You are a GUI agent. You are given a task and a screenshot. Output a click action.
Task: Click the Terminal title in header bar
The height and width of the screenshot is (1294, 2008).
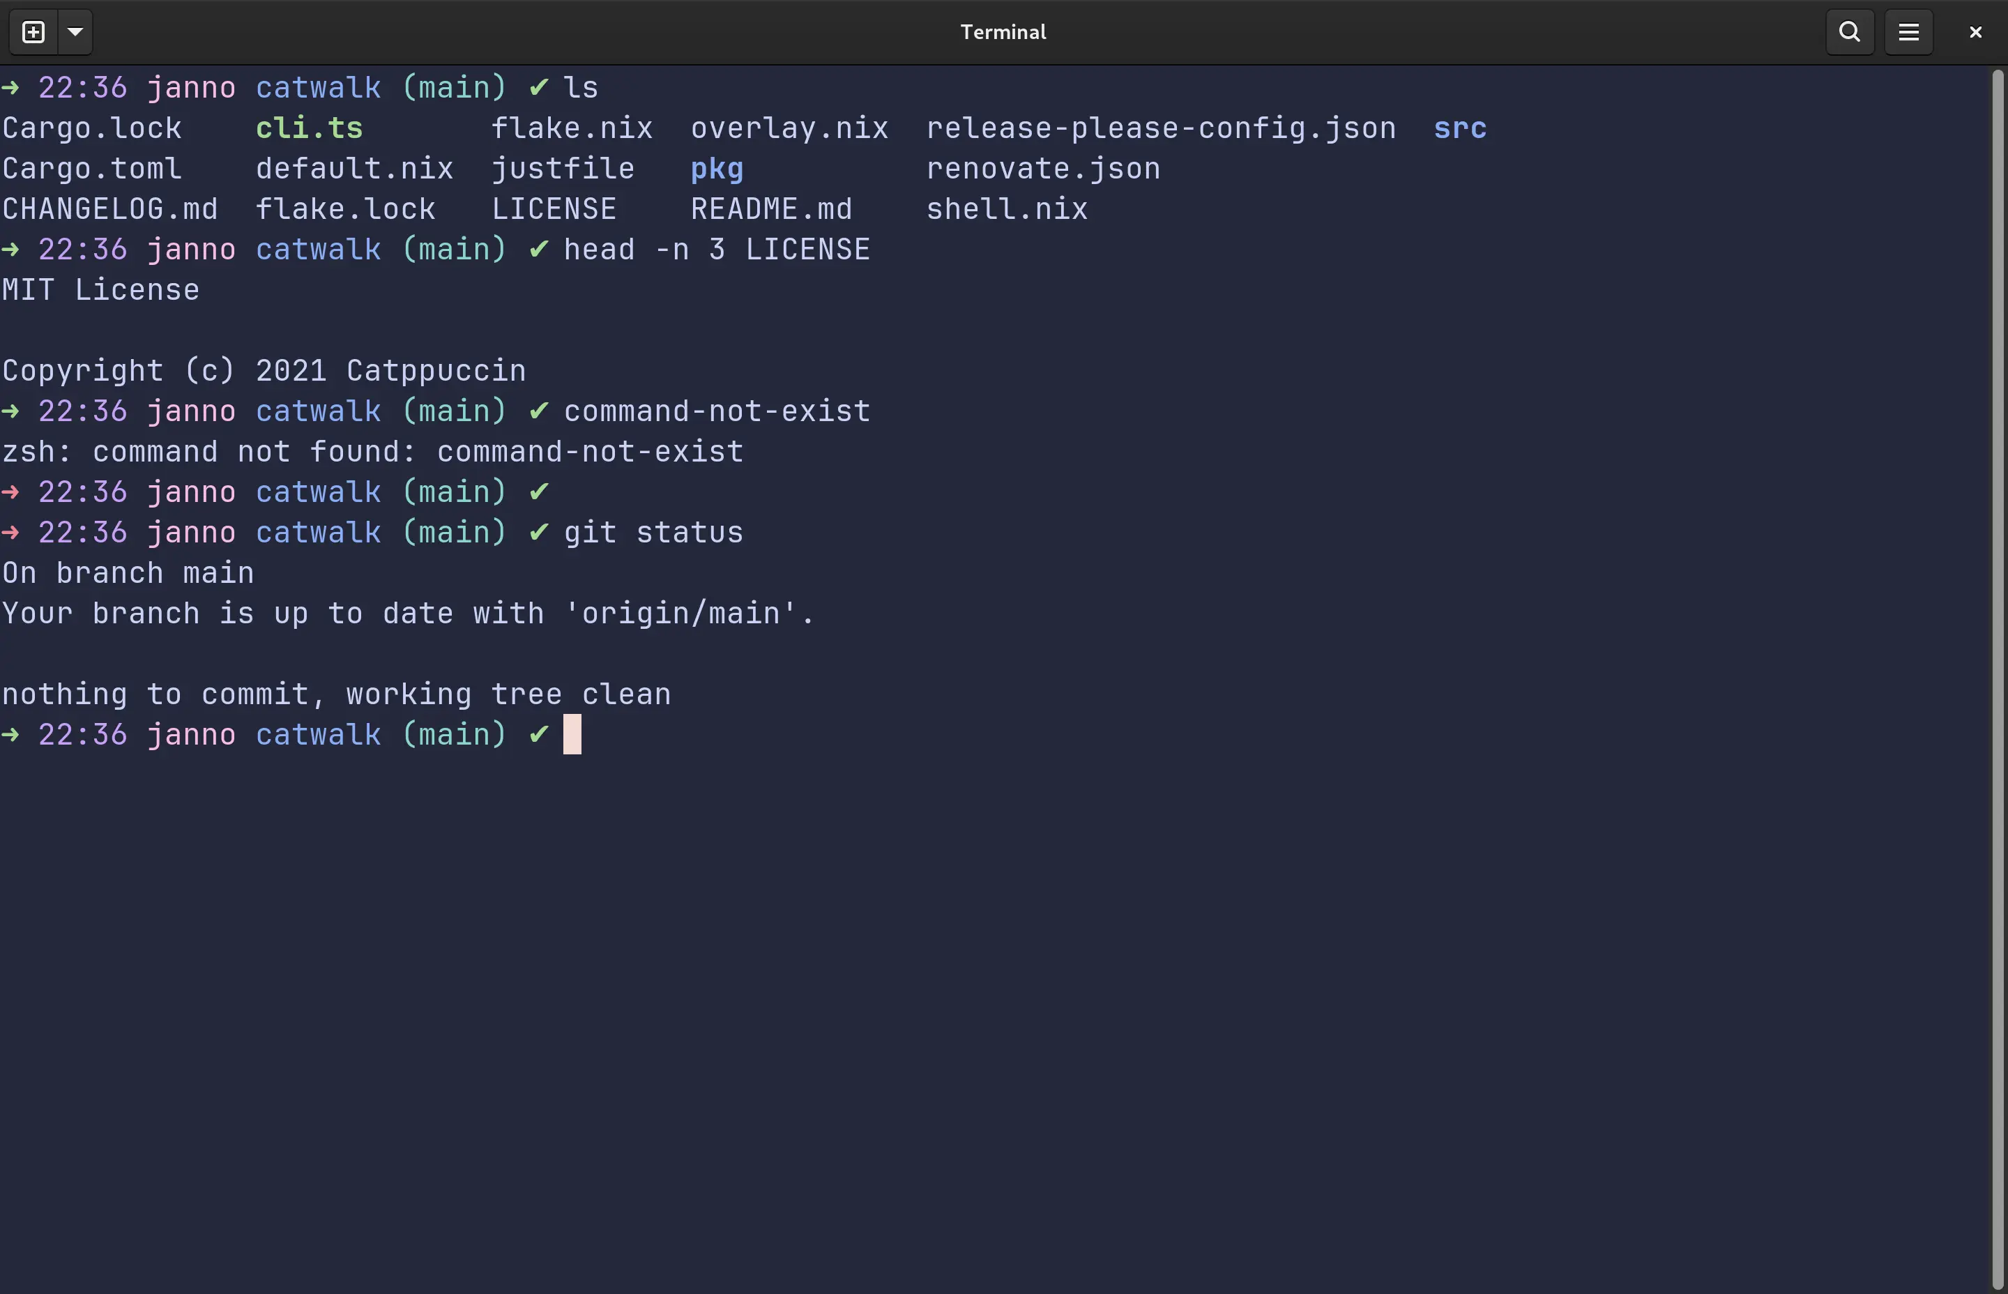pos(1003,32)
